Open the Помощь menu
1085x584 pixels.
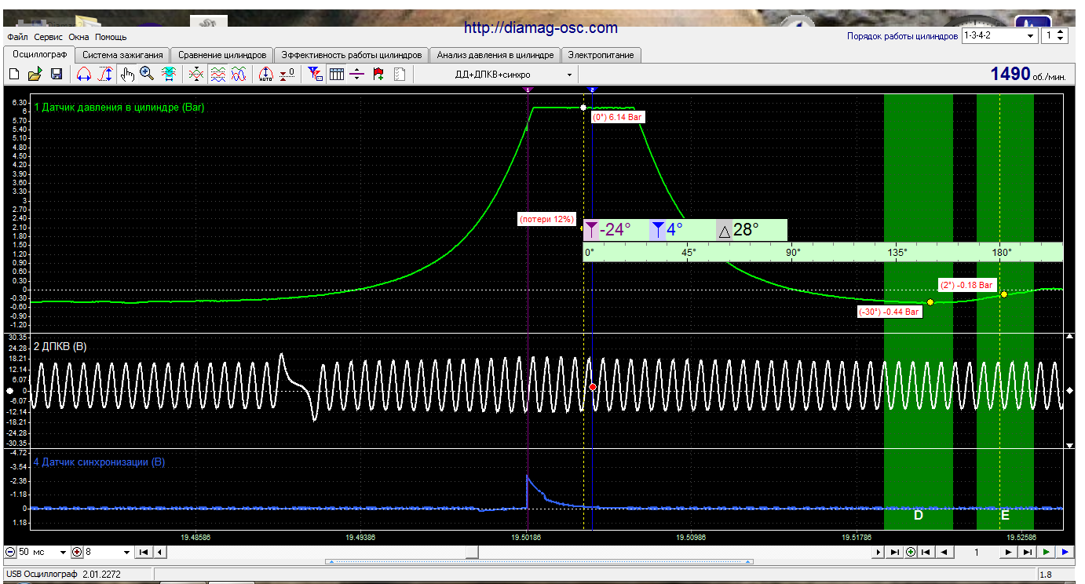(x=111, y=37)
